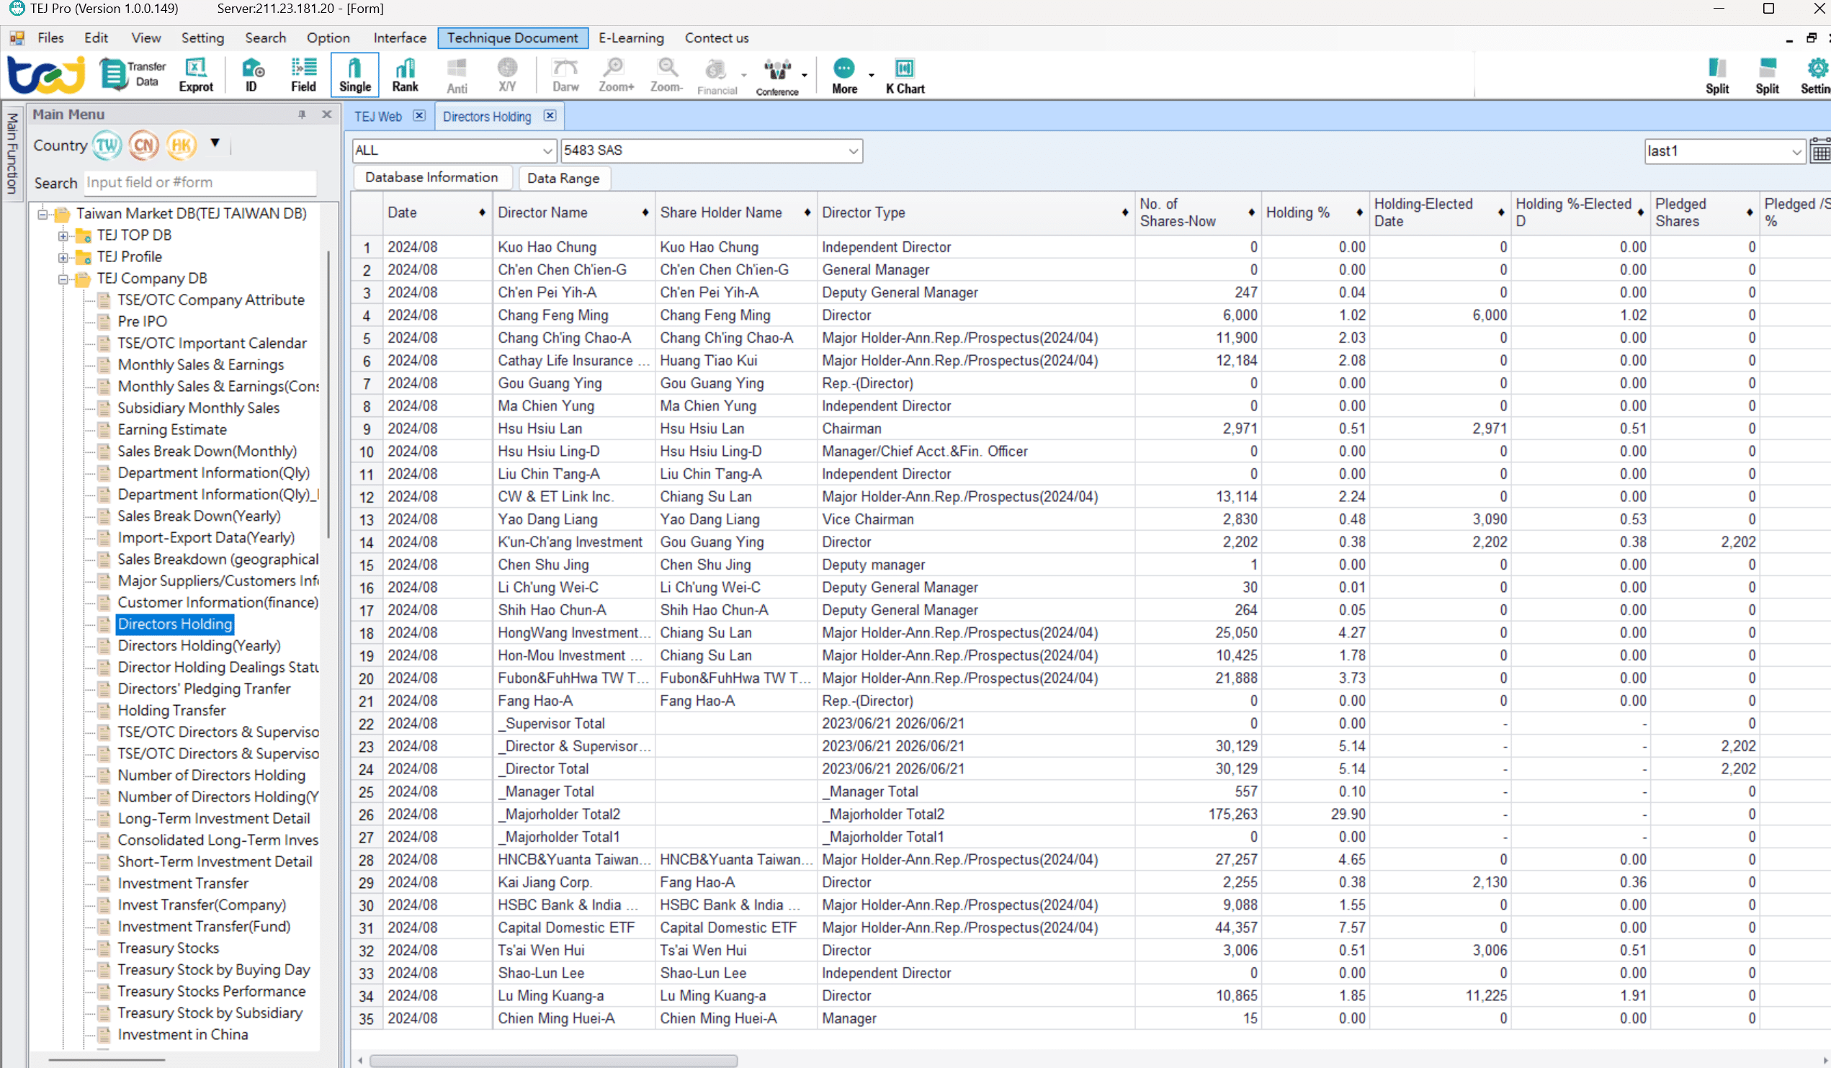Unpin the Main Menu panel
The width and height of the screenshot is (1831, 1068).
302,114
